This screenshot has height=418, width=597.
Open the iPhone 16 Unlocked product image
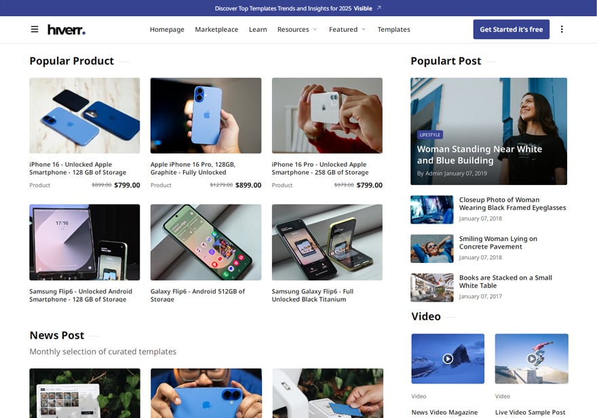point(85,116)
